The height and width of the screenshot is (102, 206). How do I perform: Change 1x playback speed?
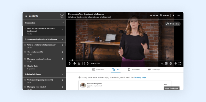[x=161, y=64]
